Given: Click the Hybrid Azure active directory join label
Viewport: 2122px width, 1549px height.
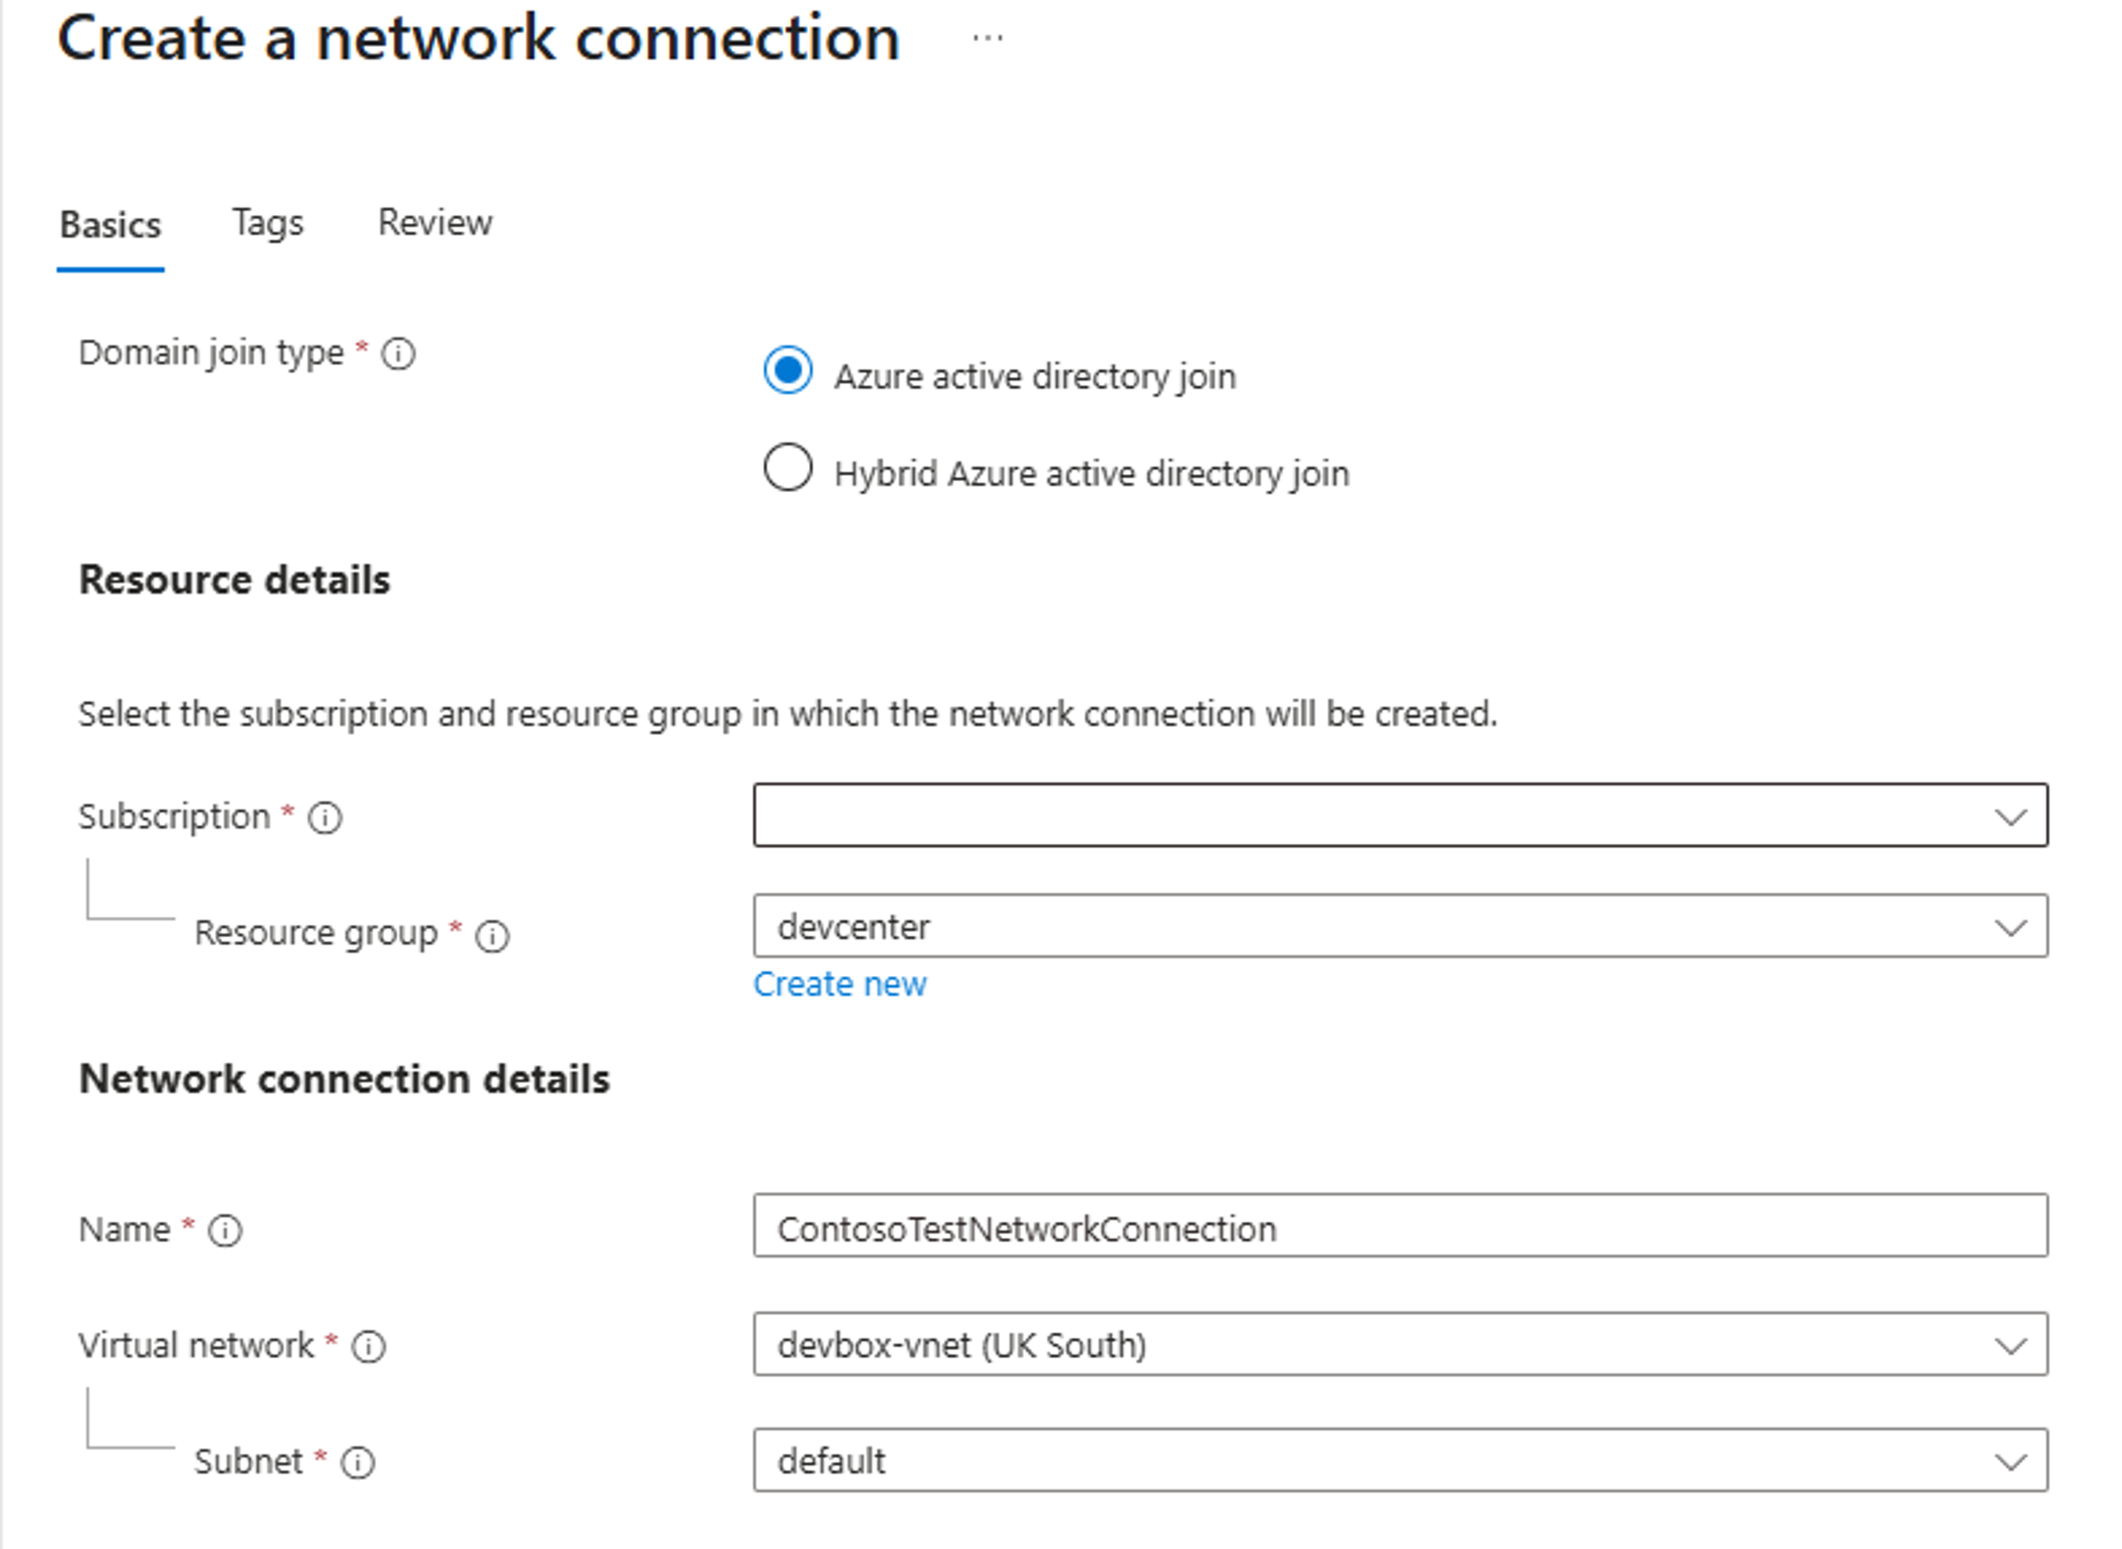Looking at the screenshot, I should [1092, 474].
